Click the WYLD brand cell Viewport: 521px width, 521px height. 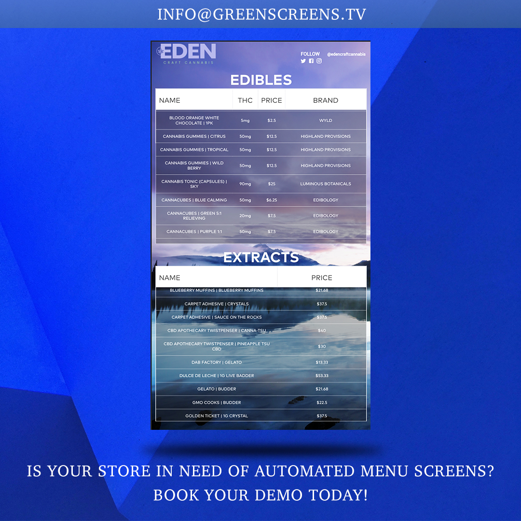tap(326, 120)
